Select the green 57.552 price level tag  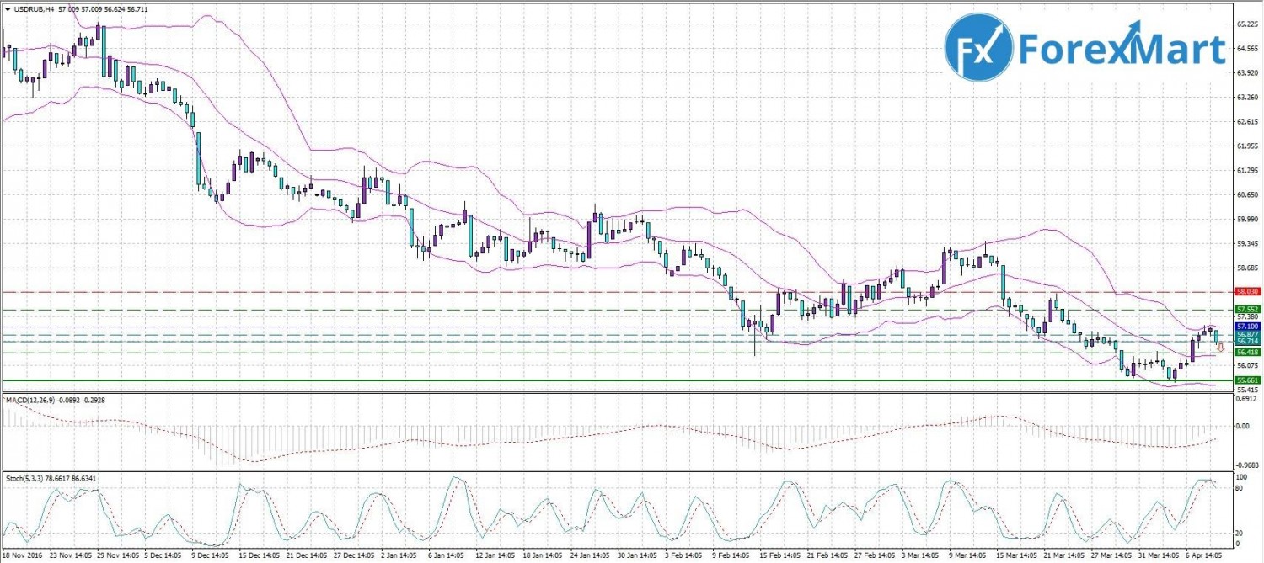[x=1247, y=310]
